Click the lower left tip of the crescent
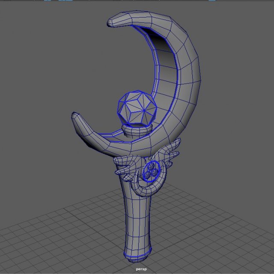This screenshot has height=274, width=274. (x=77, y=118)
